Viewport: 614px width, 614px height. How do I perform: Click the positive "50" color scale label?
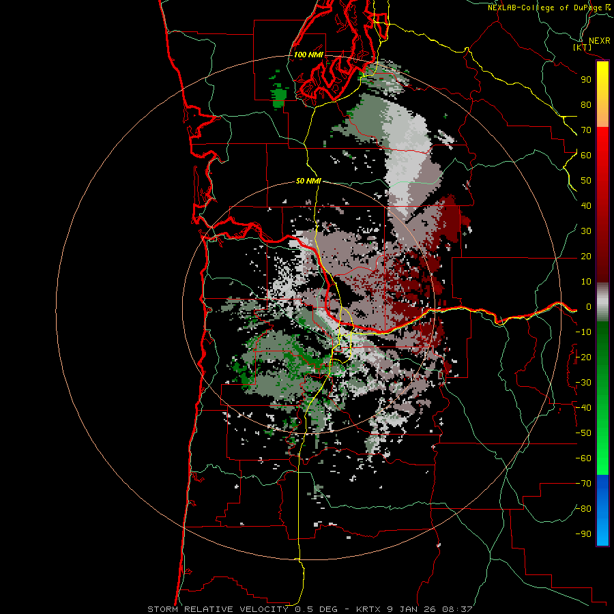(586, 181)
